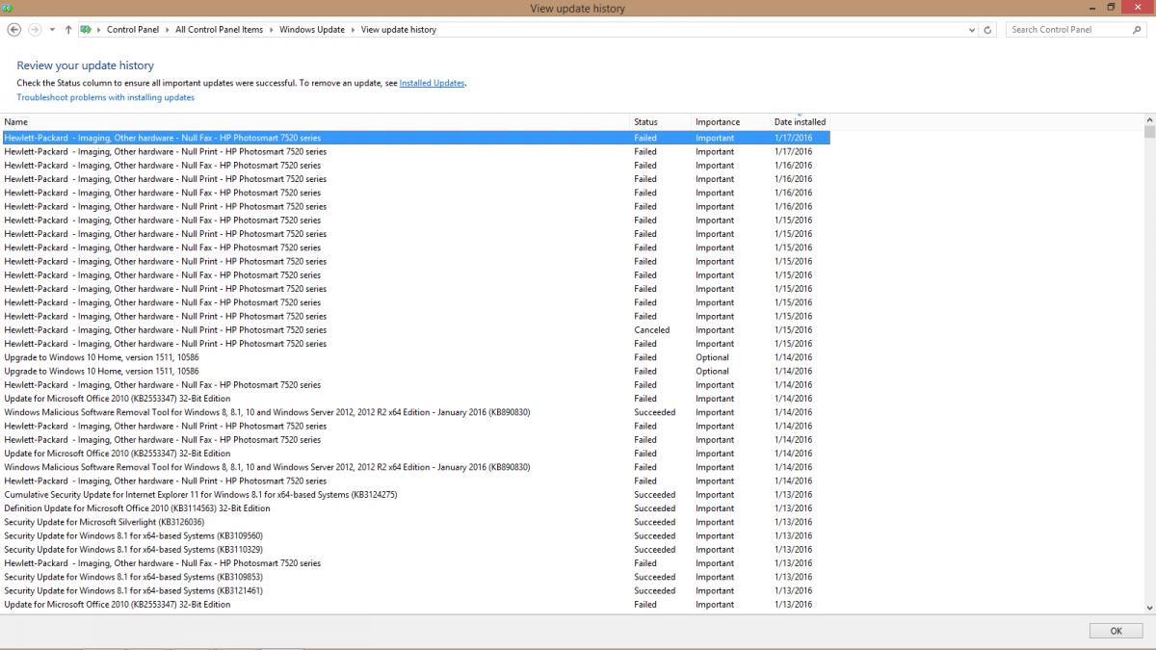Expand chevron before Control Panel breadcrumb

[x=99, y=30]
